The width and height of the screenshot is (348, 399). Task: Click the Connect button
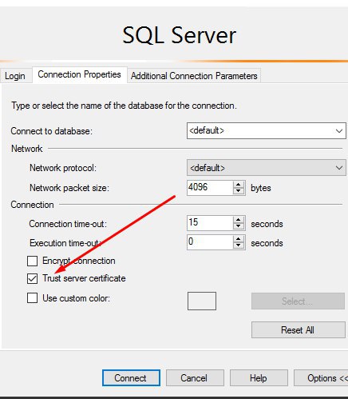coord(131,378)
